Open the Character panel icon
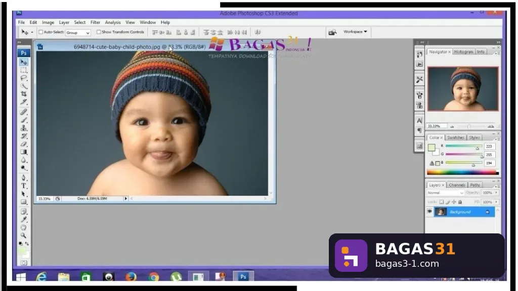Image resolution: width=518 pixels, height=291 pixels. (419, 121)
